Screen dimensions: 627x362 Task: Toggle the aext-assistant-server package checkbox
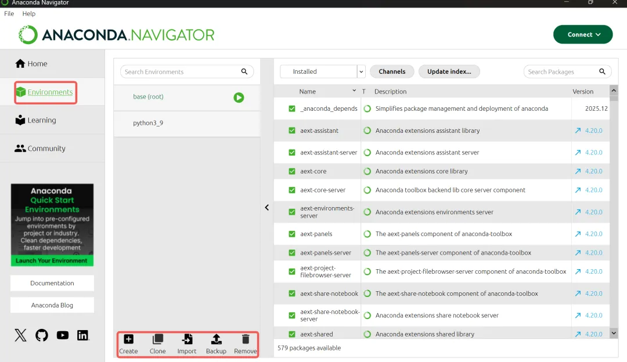coord(292,153)
